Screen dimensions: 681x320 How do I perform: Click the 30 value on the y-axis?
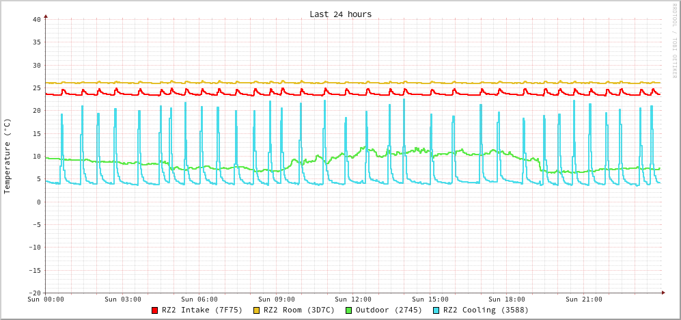point(36,65)
